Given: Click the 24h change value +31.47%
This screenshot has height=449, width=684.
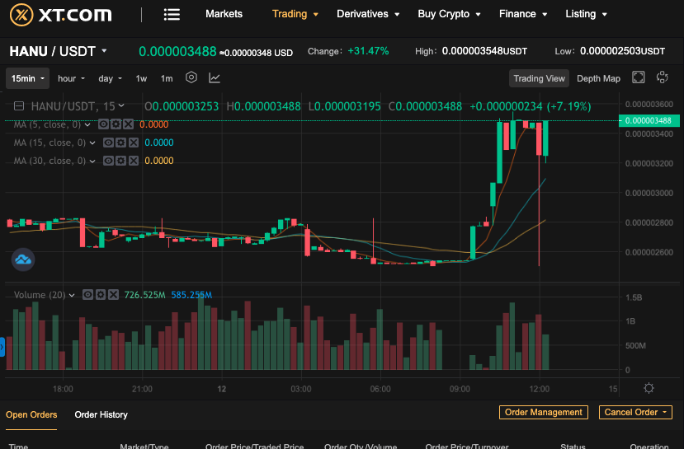Looking at the screenshot, I should point(368,51).
